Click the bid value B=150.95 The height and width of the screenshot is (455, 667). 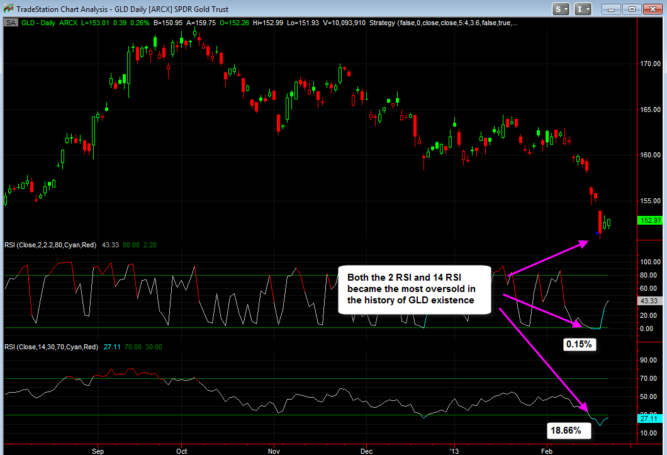pos(168,23)
